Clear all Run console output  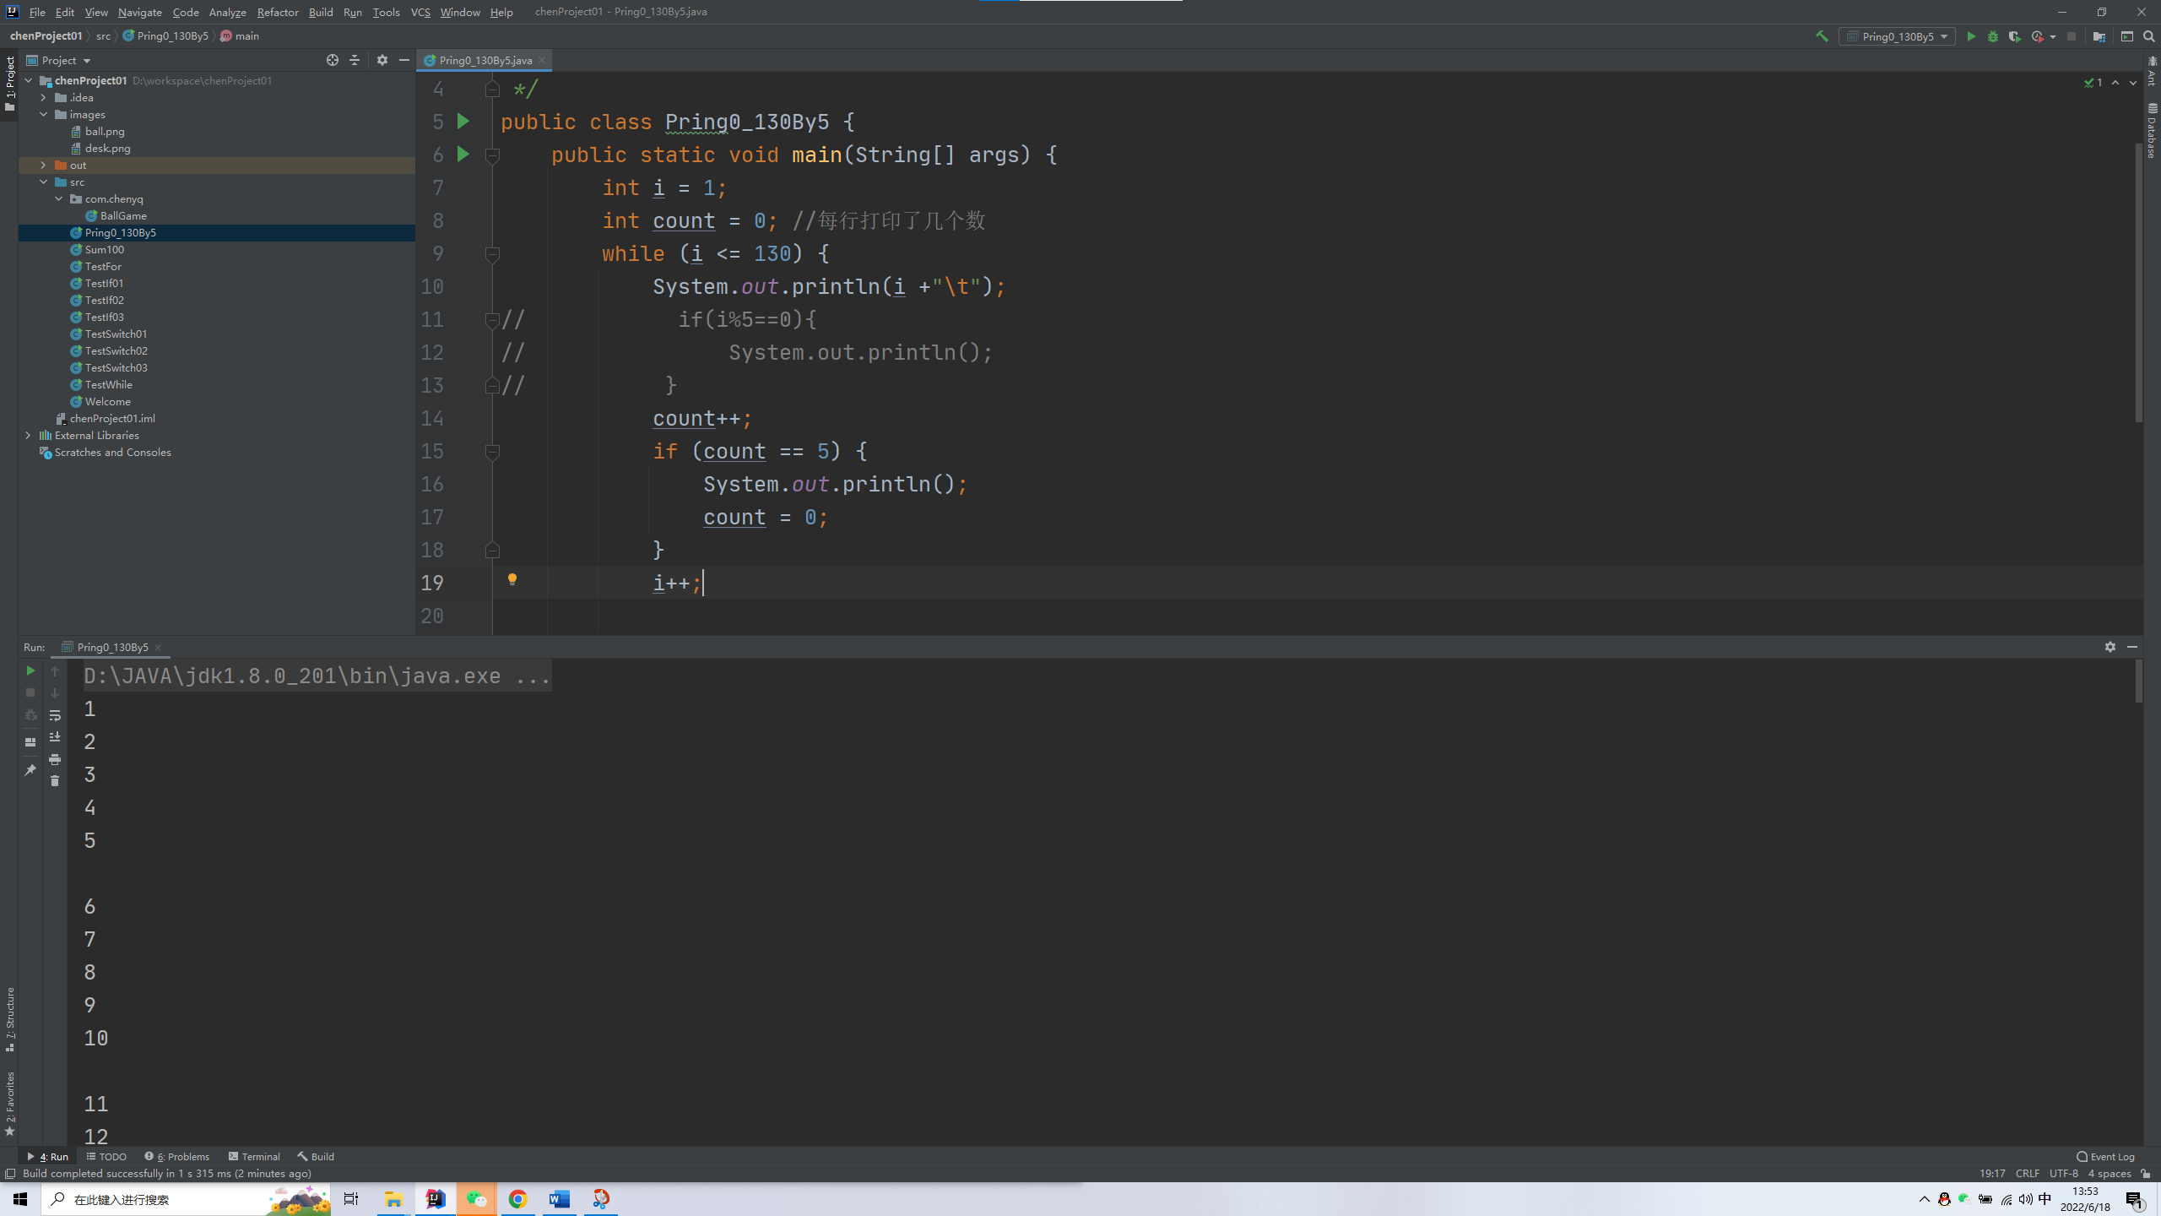pos(55,781)
